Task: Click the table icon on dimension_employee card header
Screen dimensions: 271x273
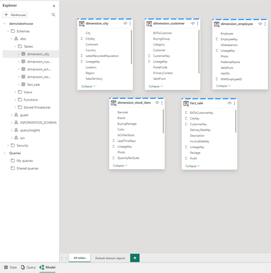Action: tap(217, 24)
